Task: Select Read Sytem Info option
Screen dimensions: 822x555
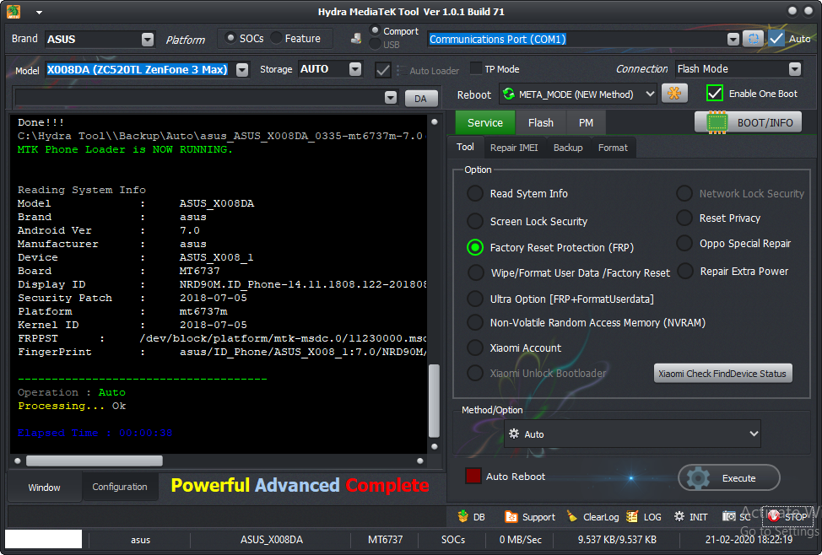Action: pos(475,193)
